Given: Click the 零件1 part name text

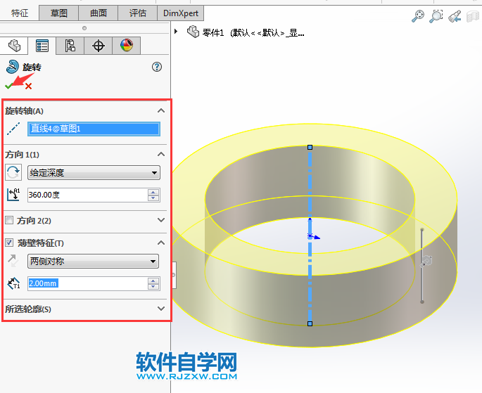Looking at the screenshot, I should point(213,32).
